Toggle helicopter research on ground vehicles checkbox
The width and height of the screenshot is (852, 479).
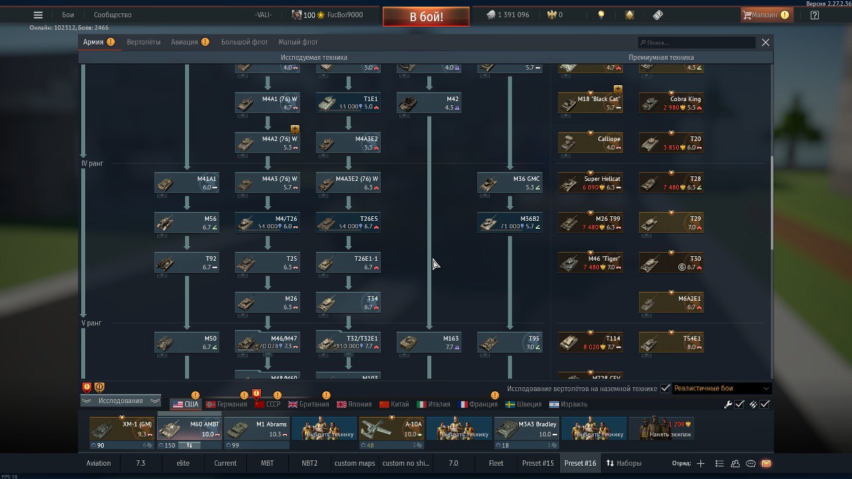665,389
